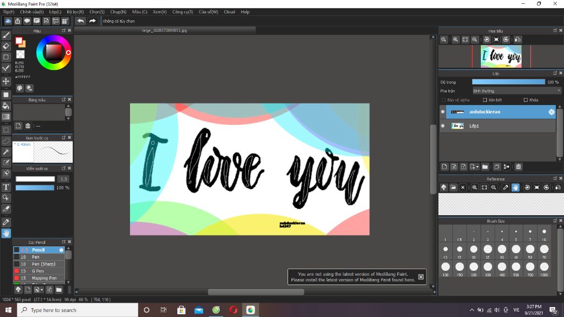Zoom in on the Navigator panel
Viewport: 564px width, 317px height.
click(455, 40)
